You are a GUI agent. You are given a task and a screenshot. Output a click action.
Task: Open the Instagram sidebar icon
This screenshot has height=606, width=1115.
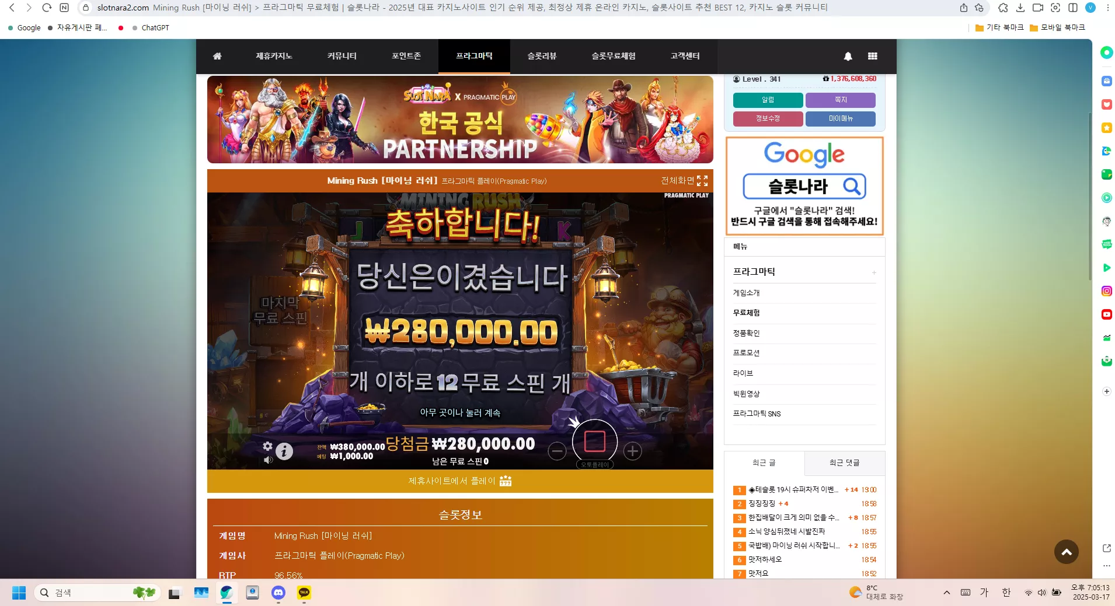[x=1107, y=291]
